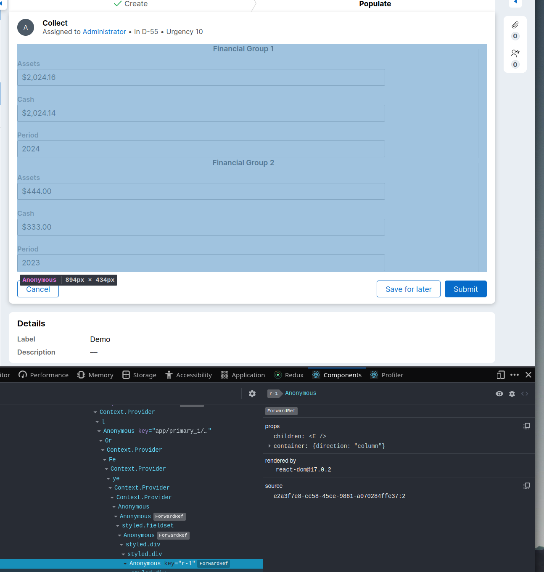Click Save for later button

[x=409, y=289]
